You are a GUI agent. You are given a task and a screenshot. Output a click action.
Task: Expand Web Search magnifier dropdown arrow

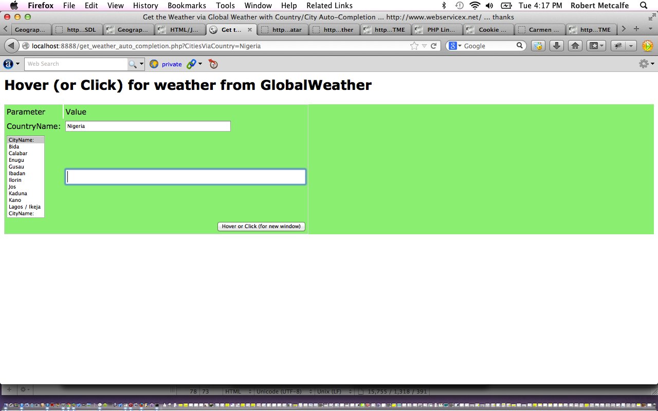coord(142,64)
